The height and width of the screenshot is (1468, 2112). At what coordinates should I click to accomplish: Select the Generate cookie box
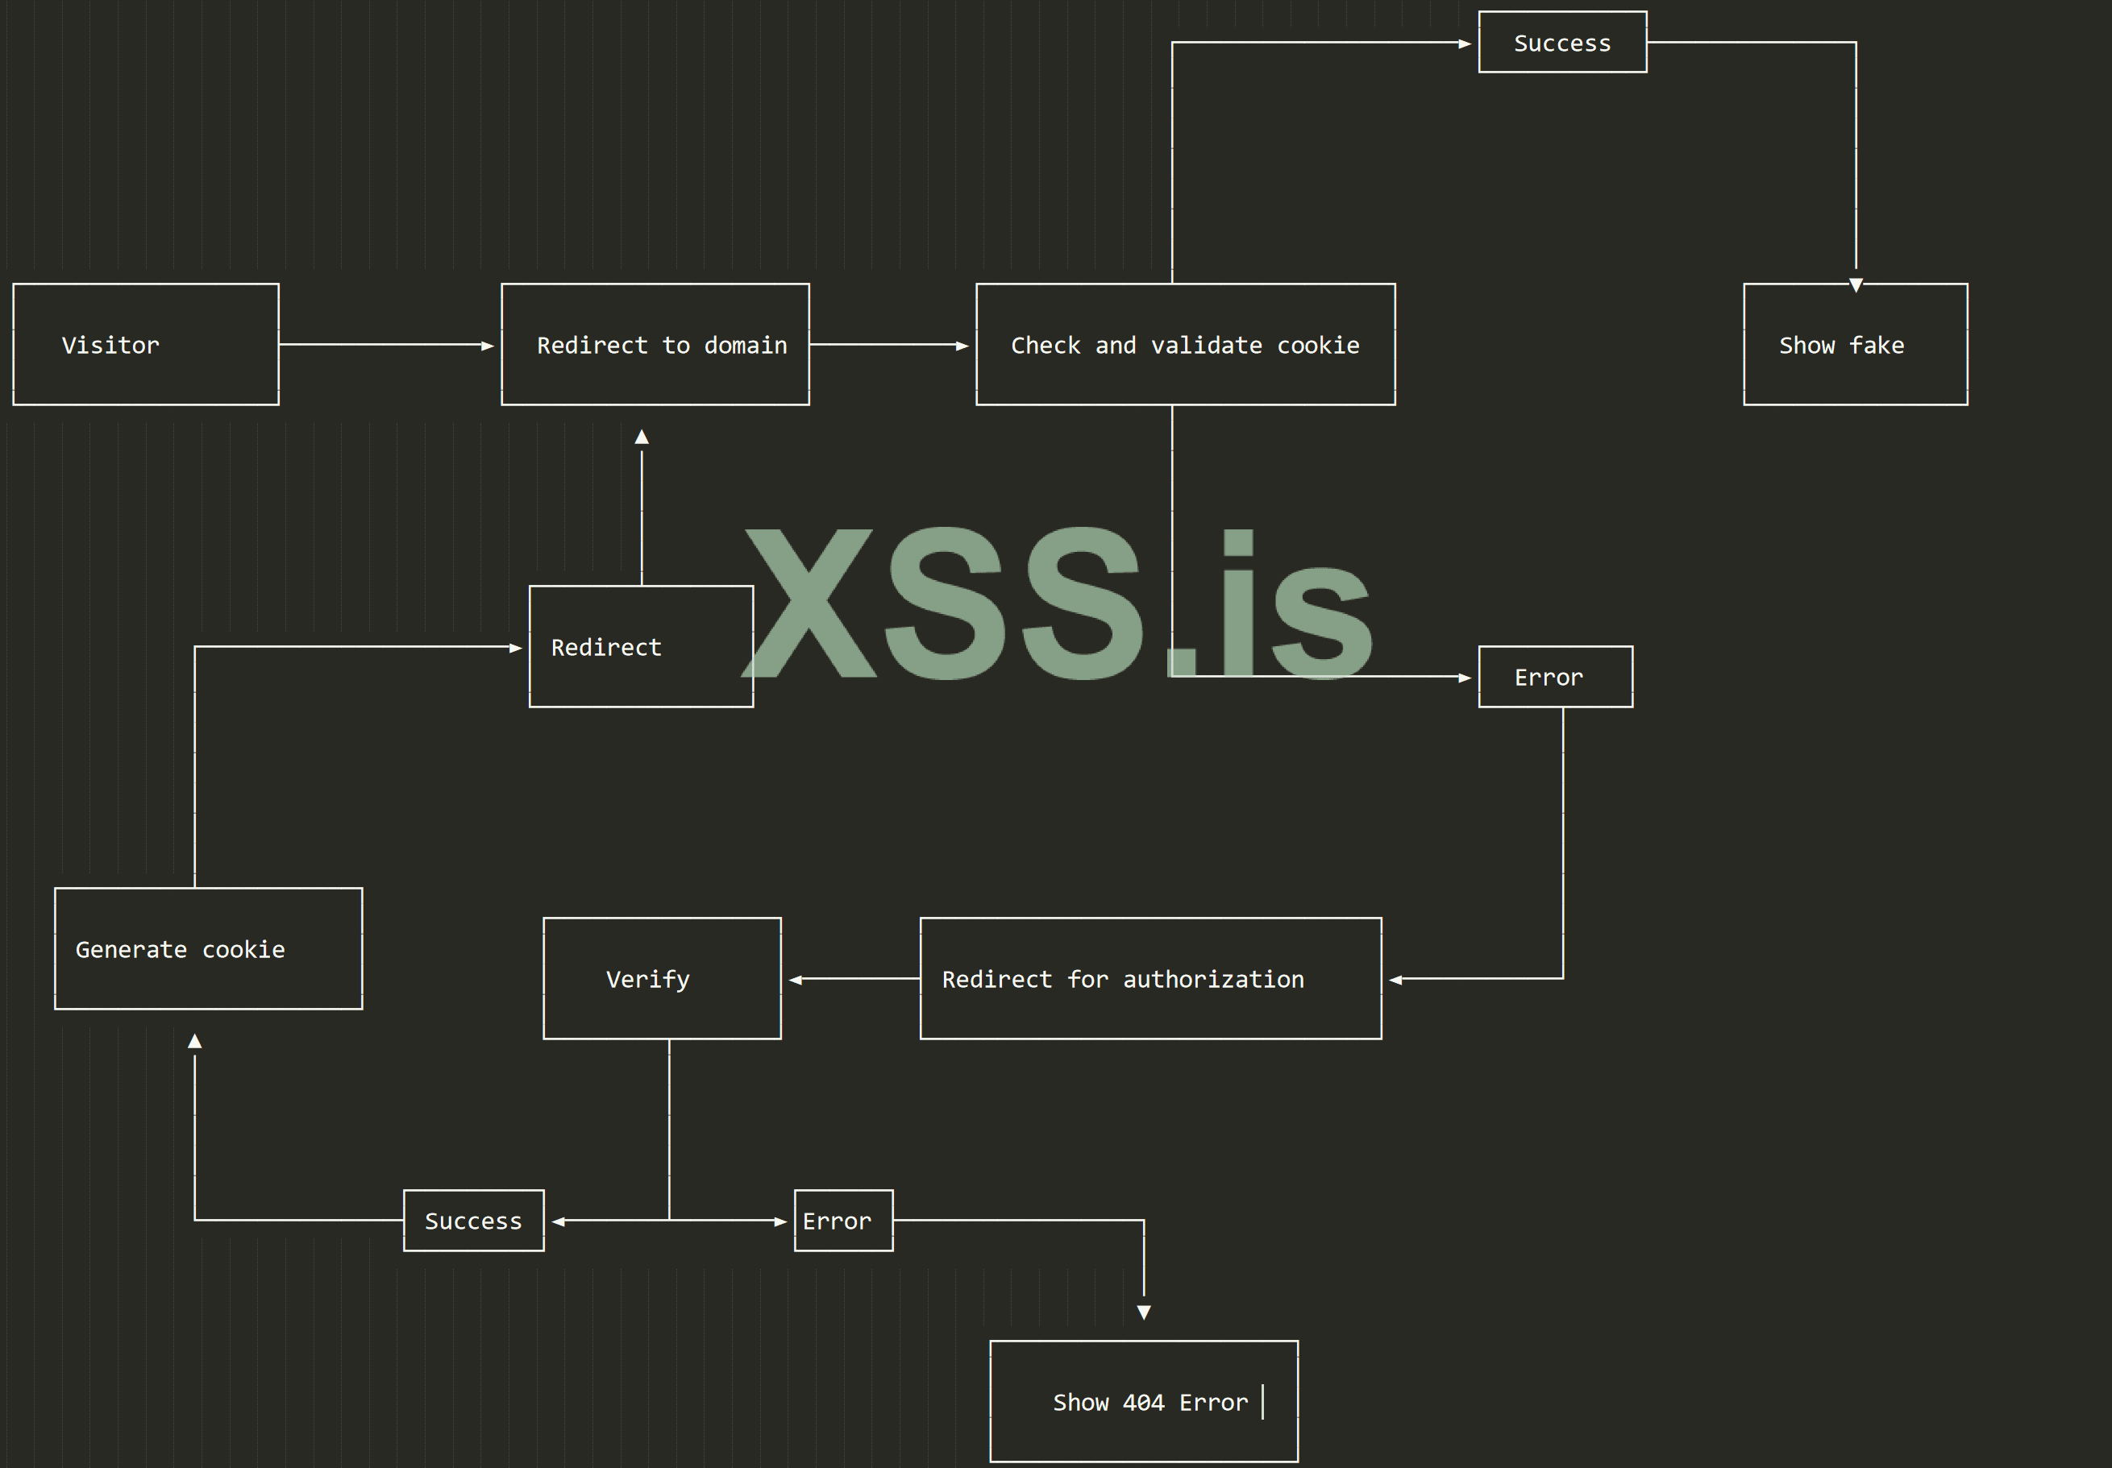tap(208, 948)
